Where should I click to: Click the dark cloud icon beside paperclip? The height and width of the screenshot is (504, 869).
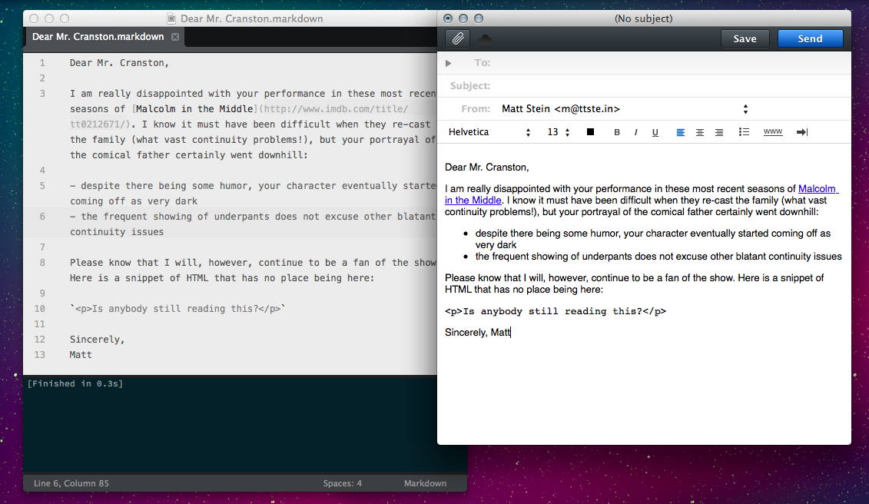pos(486,39)
